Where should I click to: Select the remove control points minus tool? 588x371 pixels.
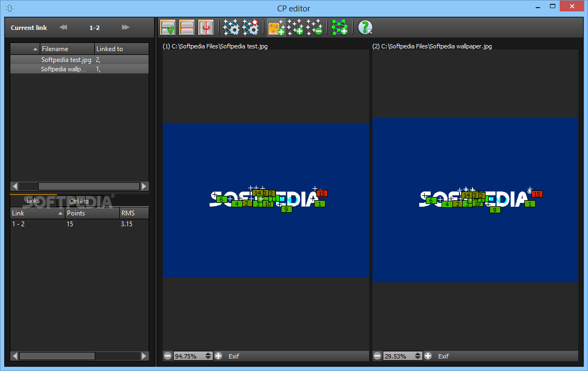click(x=314, y=27)
